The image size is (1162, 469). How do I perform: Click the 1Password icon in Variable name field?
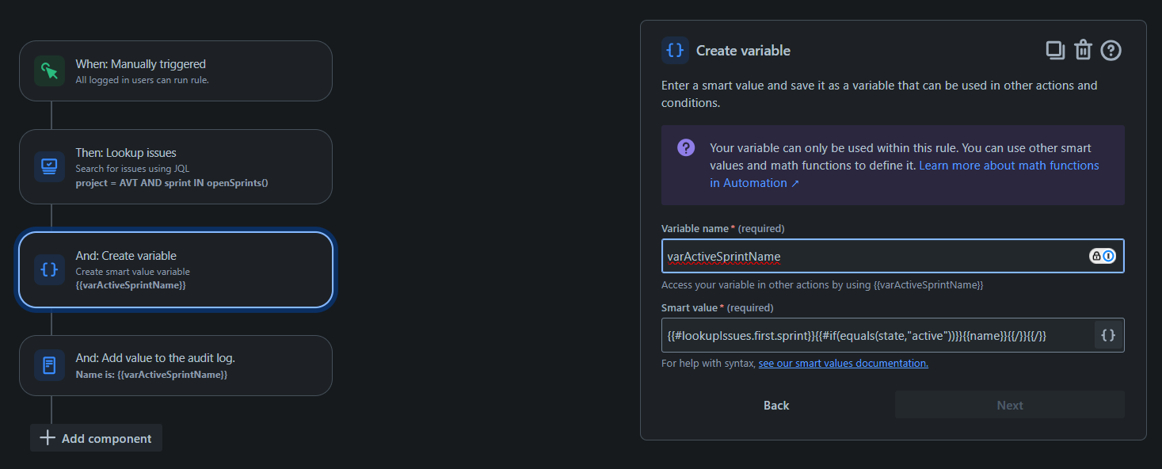(x=1108, y=255)
